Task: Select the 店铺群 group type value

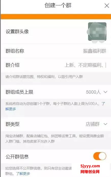Action: point(93,124)
